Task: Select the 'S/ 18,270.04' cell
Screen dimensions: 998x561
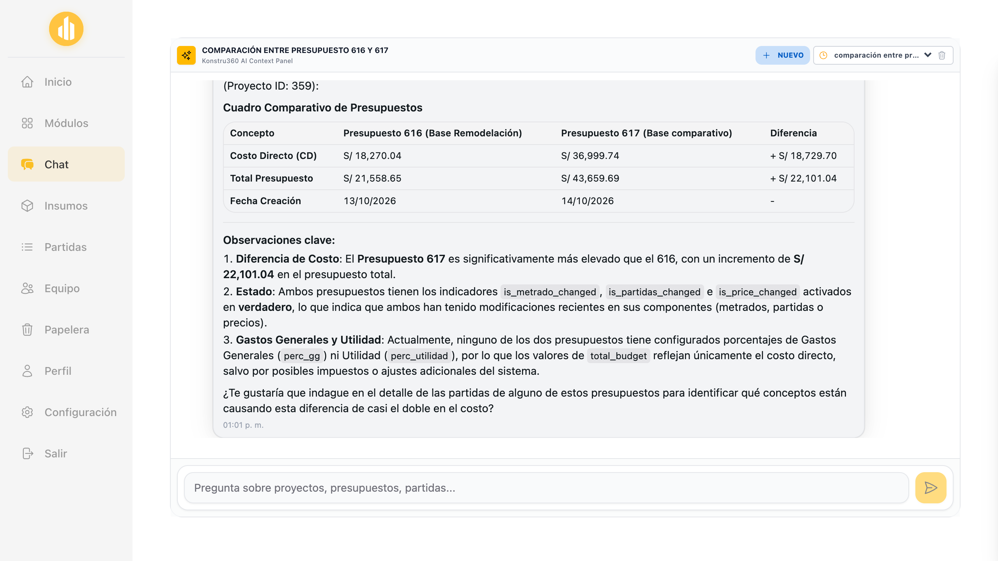Action: tap(372, 156)
